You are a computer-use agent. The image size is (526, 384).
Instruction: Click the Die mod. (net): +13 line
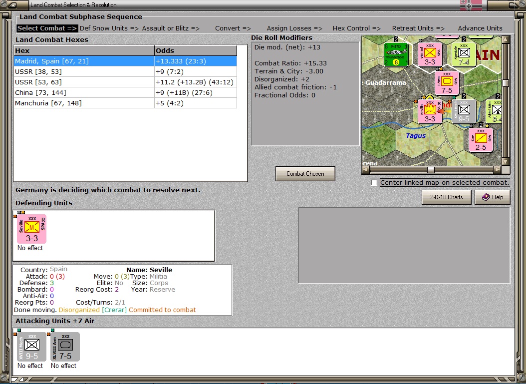pos(287,47)
